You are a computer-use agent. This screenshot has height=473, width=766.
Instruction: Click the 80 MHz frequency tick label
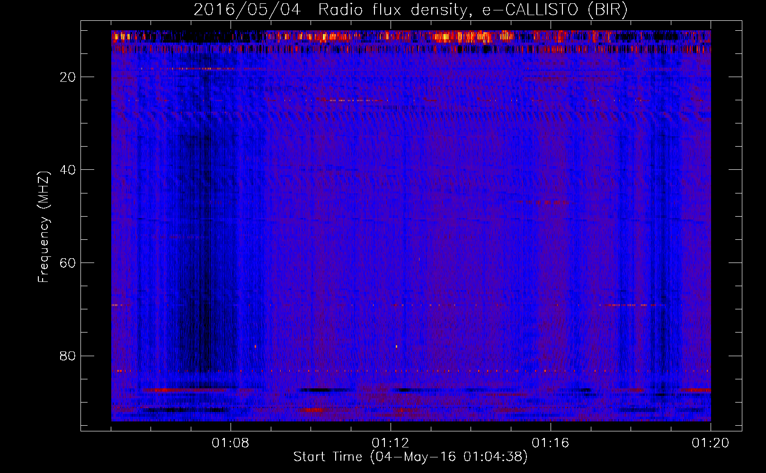[68, 356]
